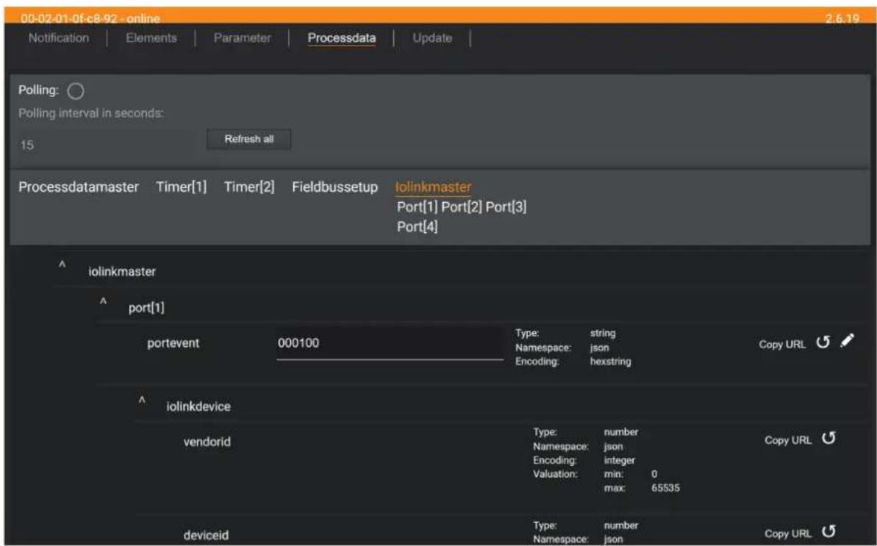Screen dimensions: 877x546
Task: Click the port[1] tree label
Action: pos(146,308)
